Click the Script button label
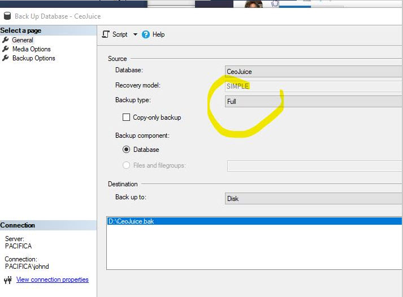The width and height of the screenshot is (403, 297). click(120, 34)
